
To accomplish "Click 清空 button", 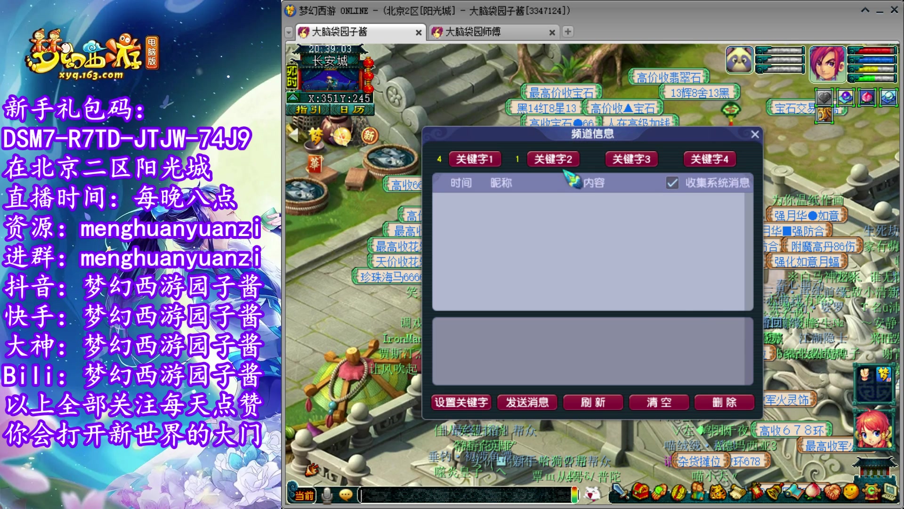I will tap(659, 402).
